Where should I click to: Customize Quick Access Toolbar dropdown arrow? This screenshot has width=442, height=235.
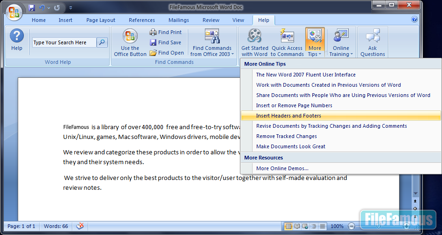point(70,8)
